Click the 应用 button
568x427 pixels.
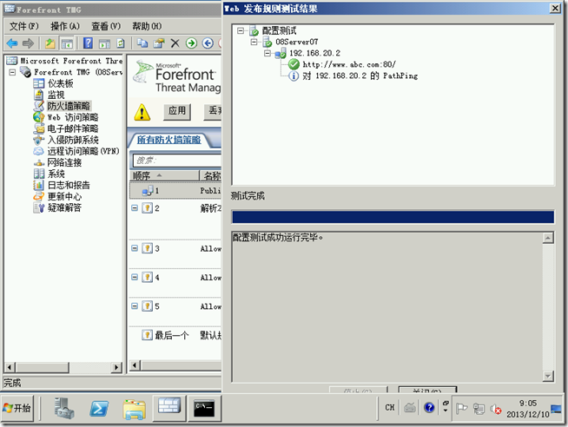pyautogui.click(x=177, y=111)
